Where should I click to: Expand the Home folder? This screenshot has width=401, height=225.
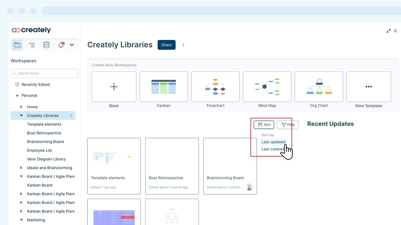pos(21,107)
